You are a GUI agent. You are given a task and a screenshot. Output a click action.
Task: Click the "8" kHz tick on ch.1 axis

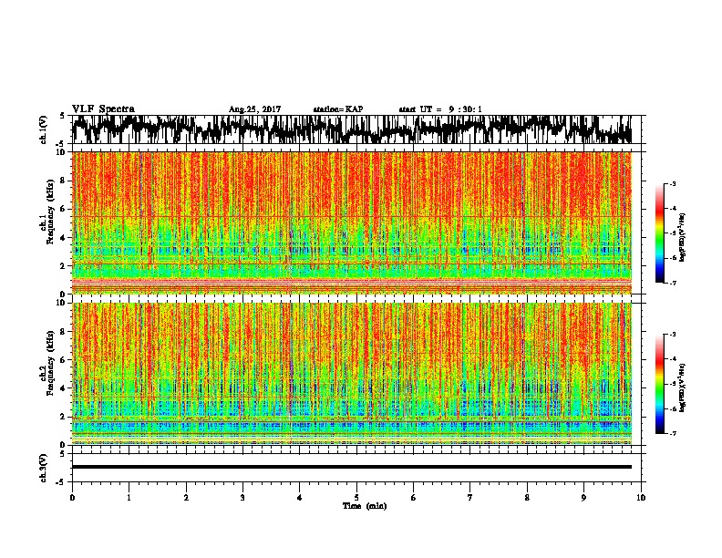click(64, 181)
